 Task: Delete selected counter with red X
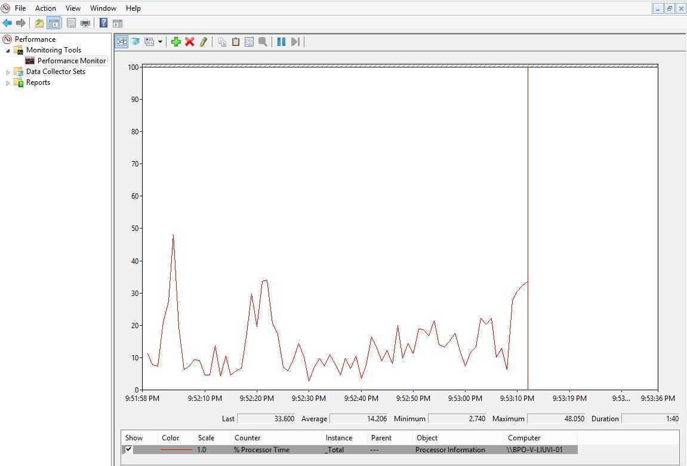tap(189, 42)
